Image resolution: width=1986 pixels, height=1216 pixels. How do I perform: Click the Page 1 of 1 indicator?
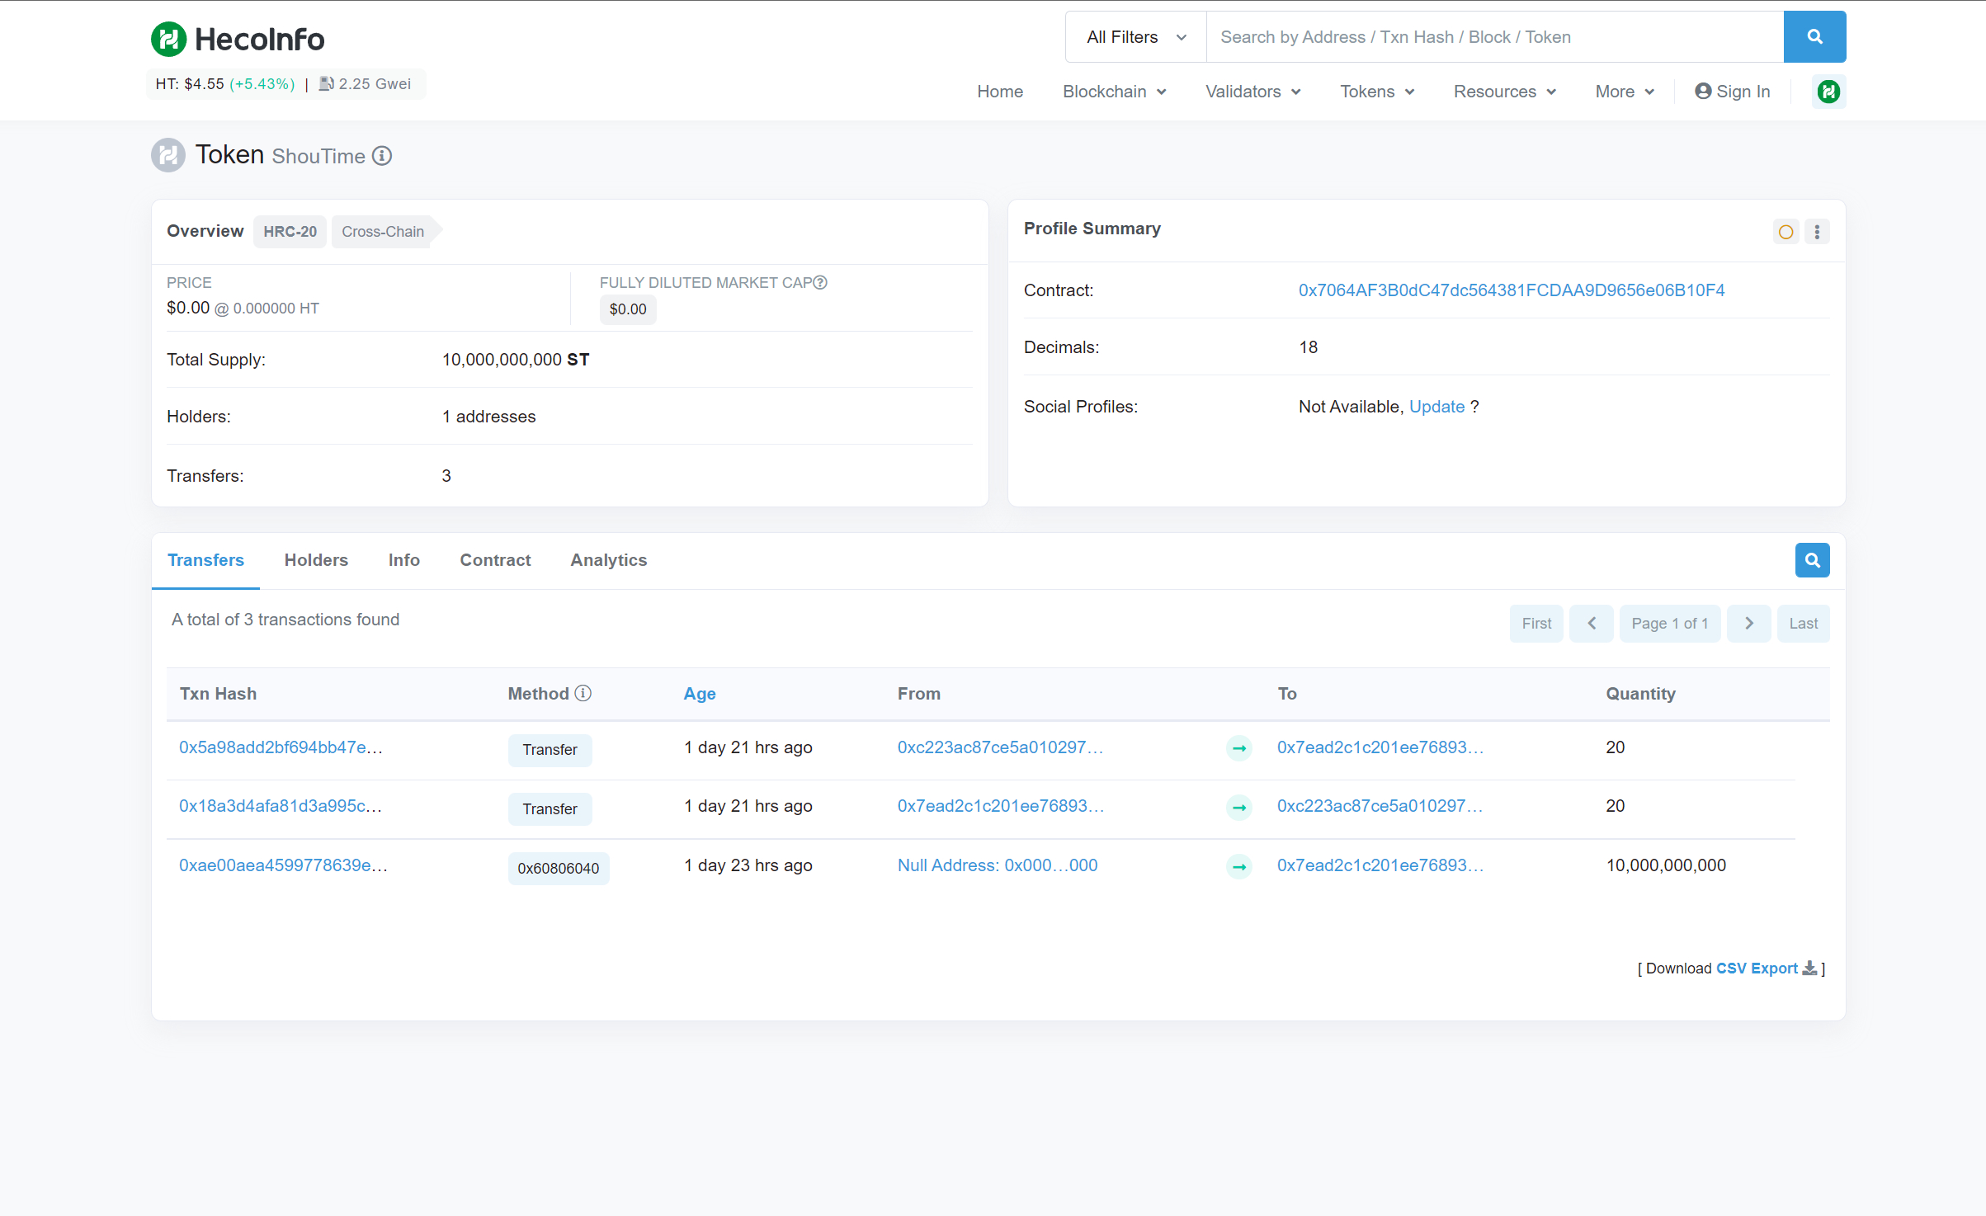point(1670,624)
